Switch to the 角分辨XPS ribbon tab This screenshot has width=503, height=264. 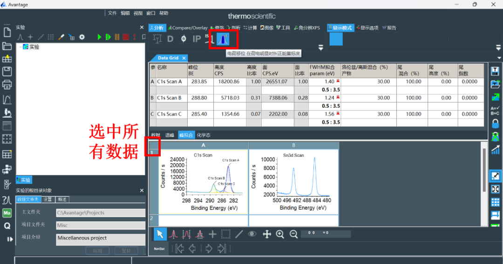pyautogui.click(x=307, y=28)
